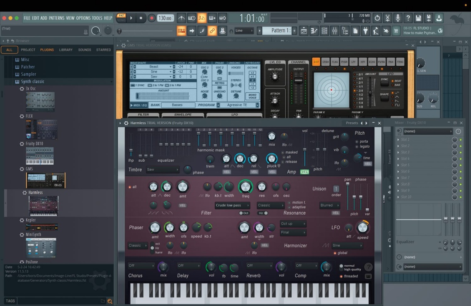The image size is (471, 306).
Task: Enable the DIST effect in GMS
Action: pos(316,62)
